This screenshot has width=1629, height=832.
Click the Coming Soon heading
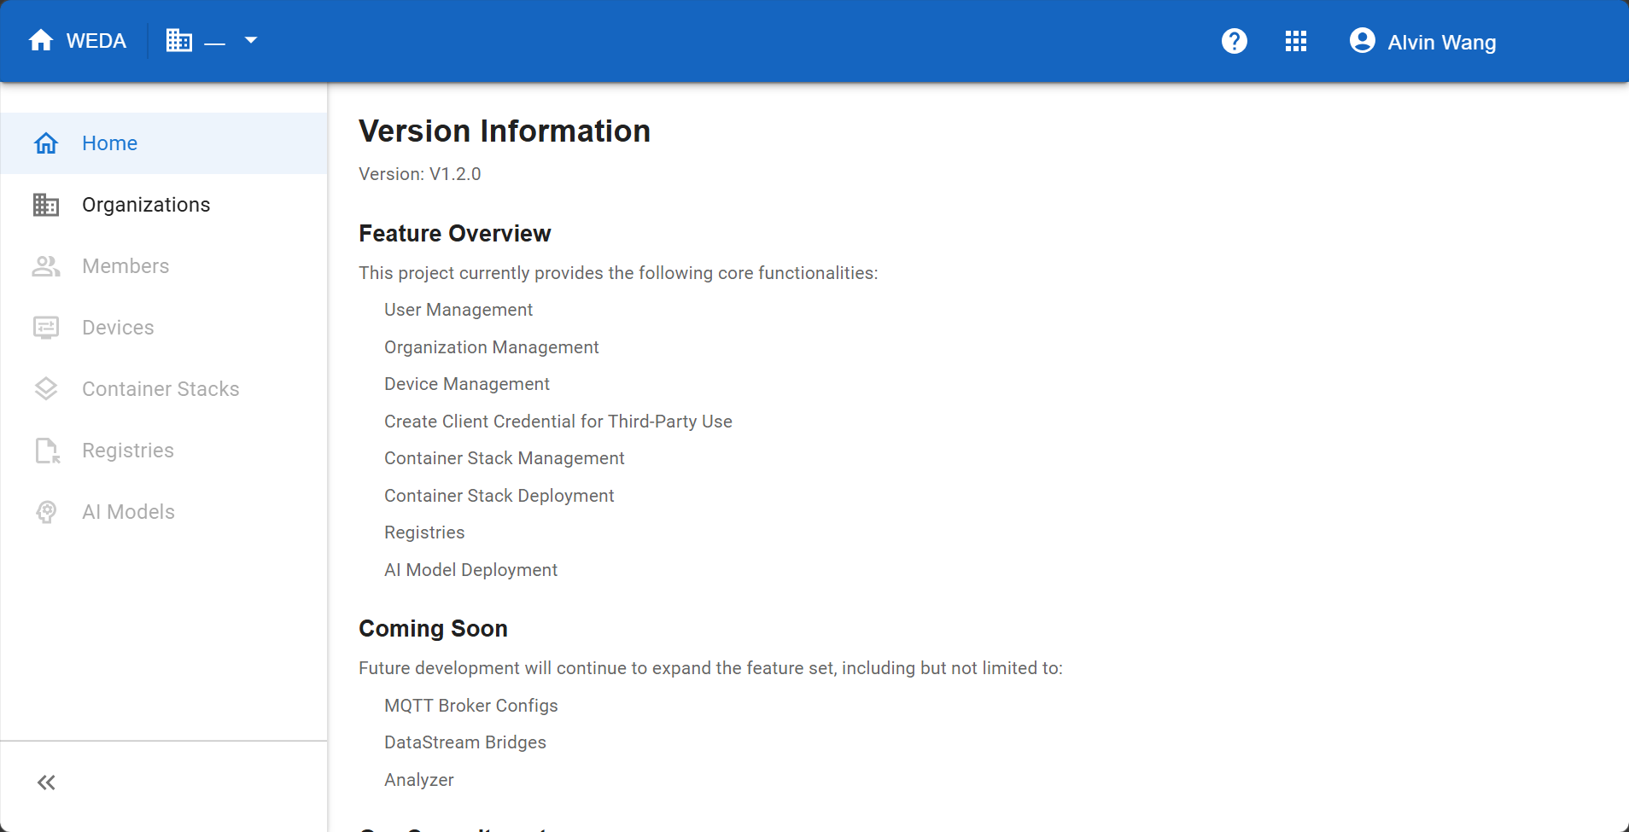coord(433,629)
